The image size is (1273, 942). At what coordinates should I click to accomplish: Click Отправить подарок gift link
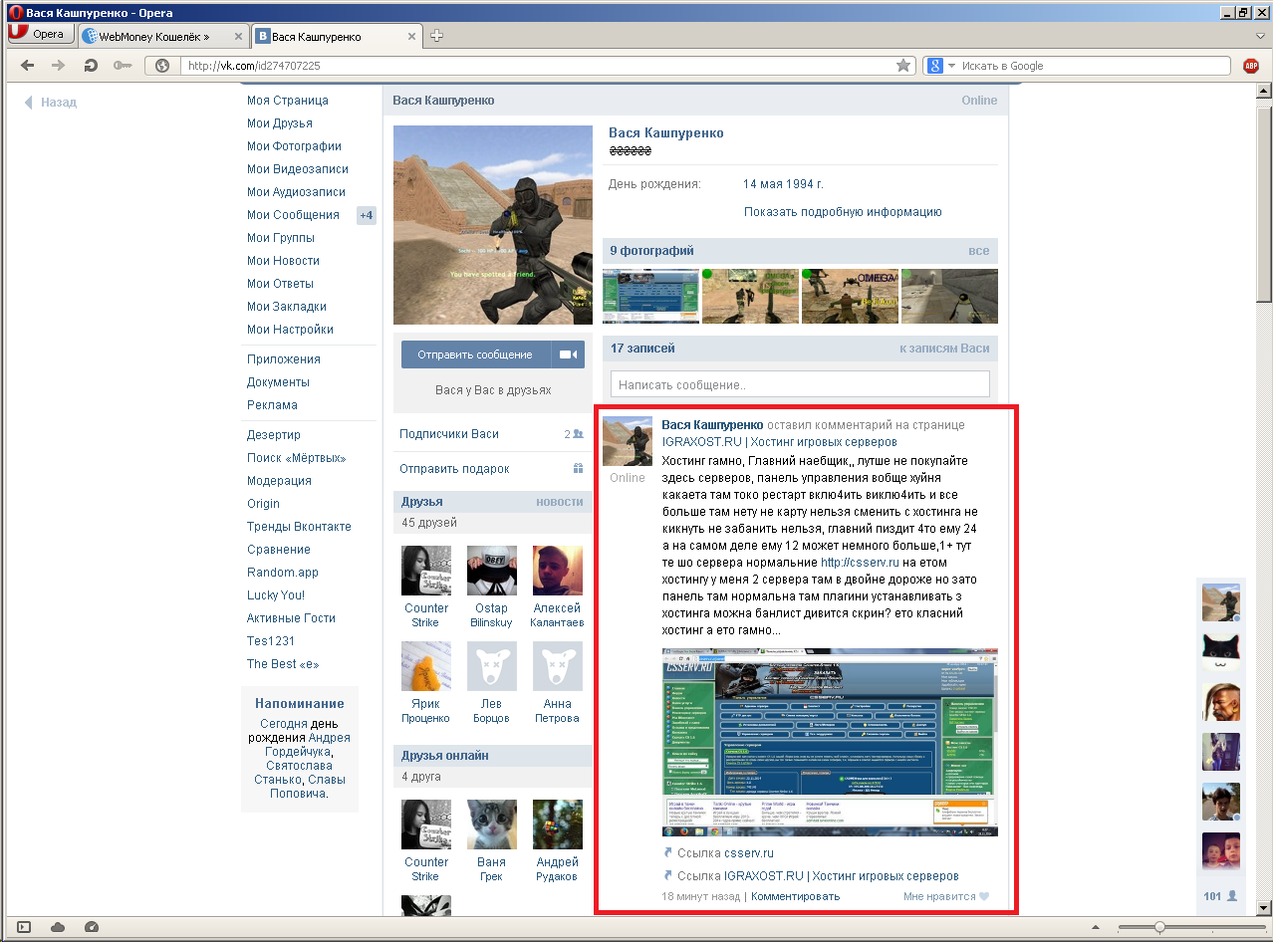[454, 469]
